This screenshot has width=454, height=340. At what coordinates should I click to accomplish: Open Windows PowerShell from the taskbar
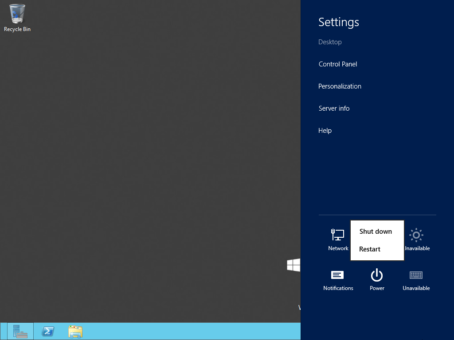pos(47,331)
